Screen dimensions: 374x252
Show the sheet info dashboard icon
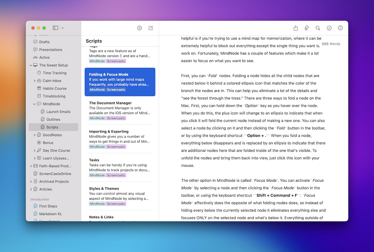click(x=340, y=28)
